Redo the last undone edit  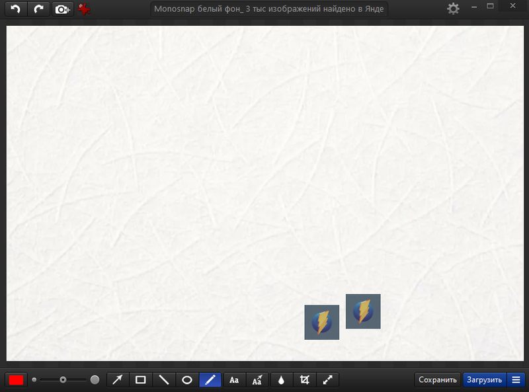point(38,9)
